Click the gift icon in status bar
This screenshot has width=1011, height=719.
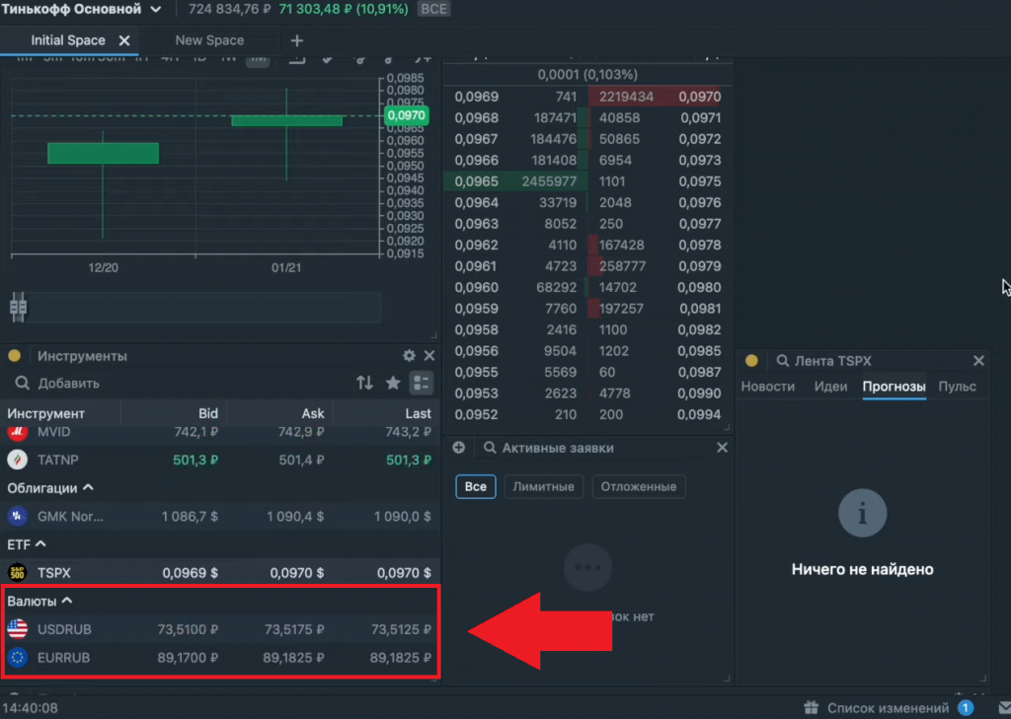(x=812, y=707)
